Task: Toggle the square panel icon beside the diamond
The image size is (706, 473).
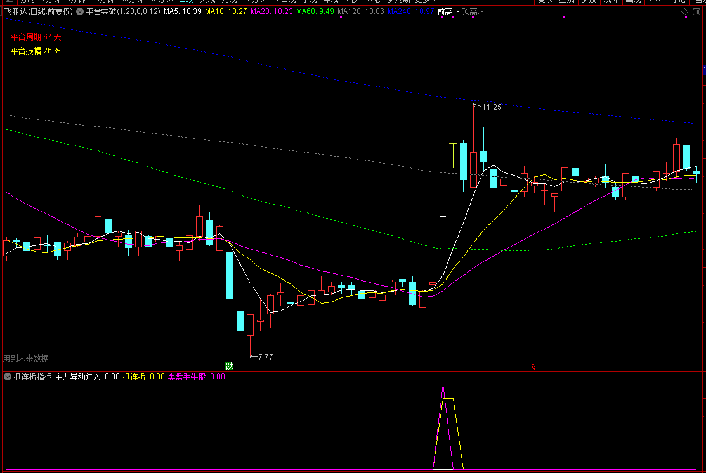Action: click(x=696, y=11)
